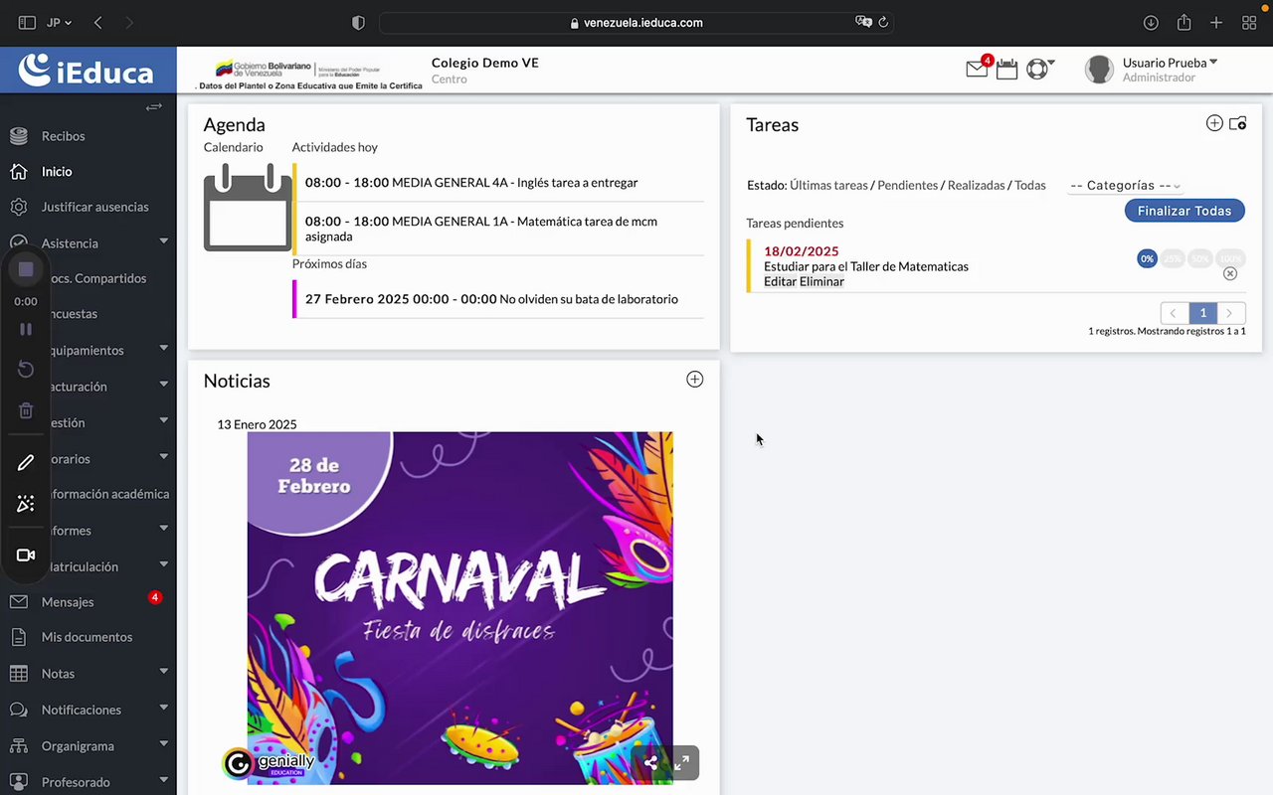Expand the Asistencia menu arrow
This screenshot has width=1273, height=795.
click(x=164, y=241)
